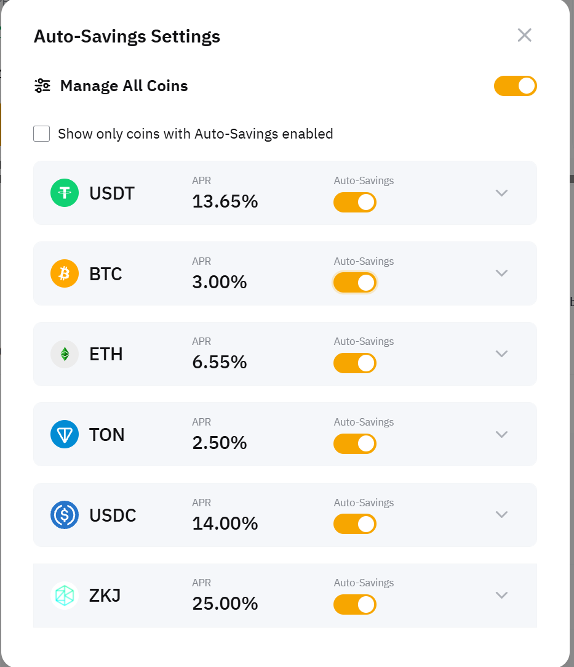
Task: Expand the BTC row chevron
Action: click(x=501, y=273)
